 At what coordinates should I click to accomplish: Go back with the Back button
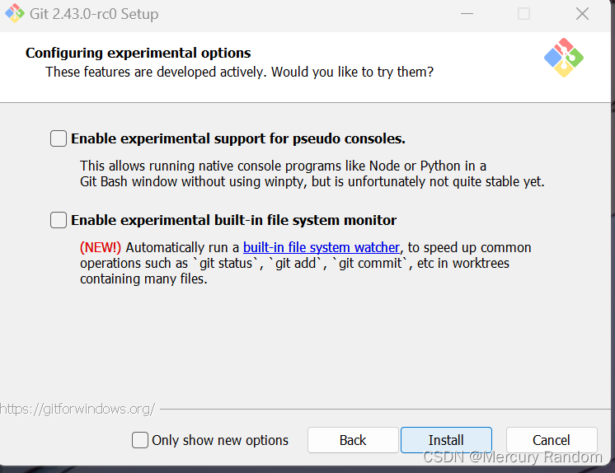353,440
